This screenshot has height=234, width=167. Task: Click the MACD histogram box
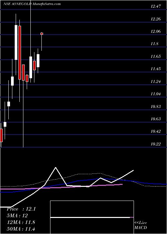click(92, 217)
